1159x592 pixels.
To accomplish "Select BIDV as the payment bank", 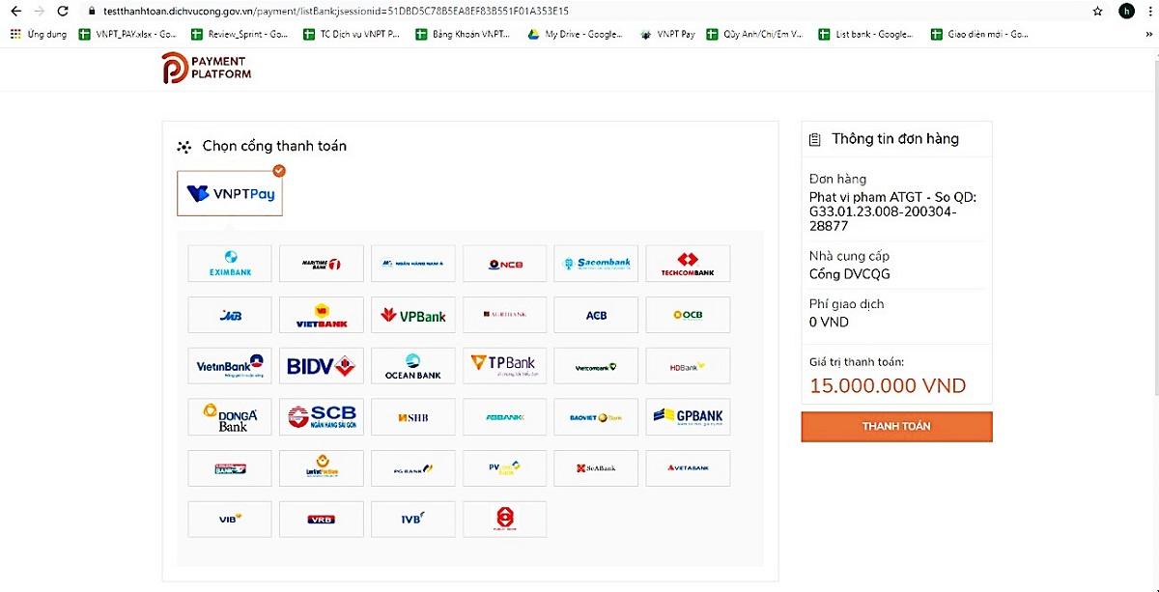I will point(321,365).
